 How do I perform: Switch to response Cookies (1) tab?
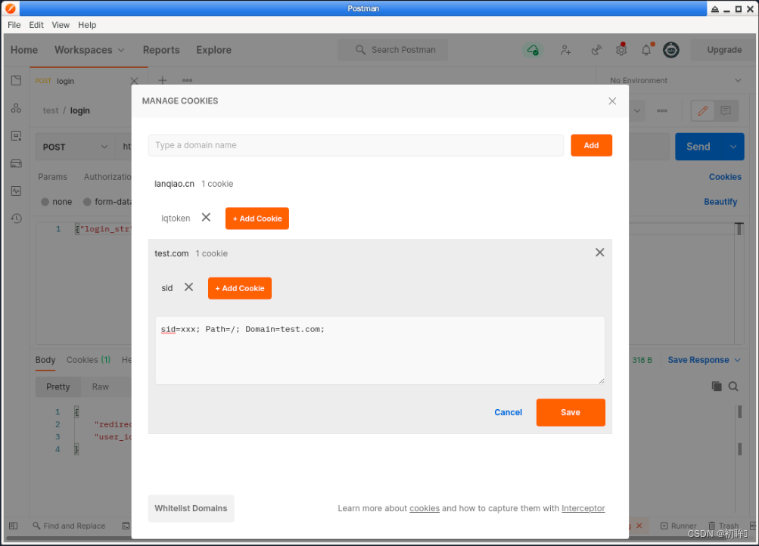88,360
